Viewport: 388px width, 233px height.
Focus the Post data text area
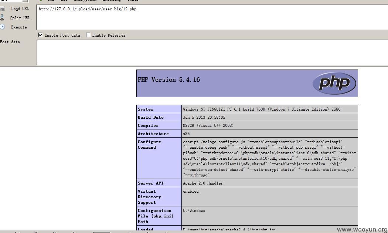pyautogui.click(x=212, y=52)
